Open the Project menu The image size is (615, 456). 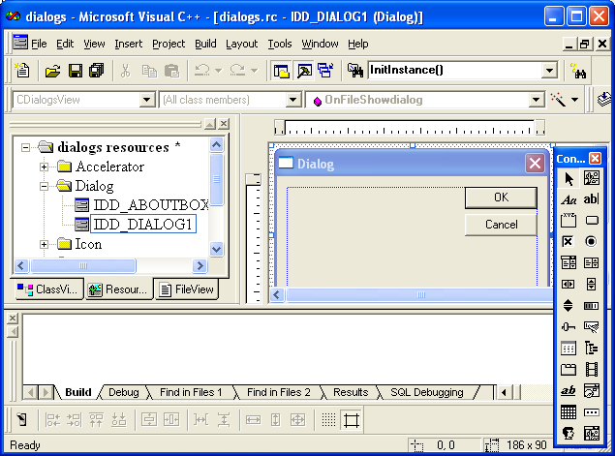pos(169,44)
